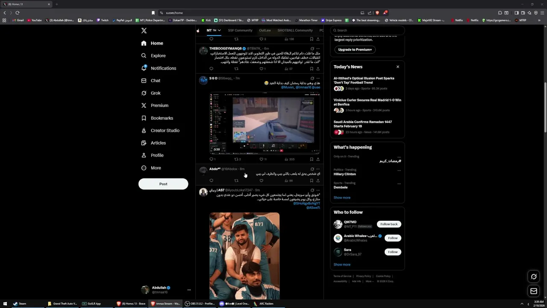Click Upgrade to Premium+ button

tap(355, 50)
